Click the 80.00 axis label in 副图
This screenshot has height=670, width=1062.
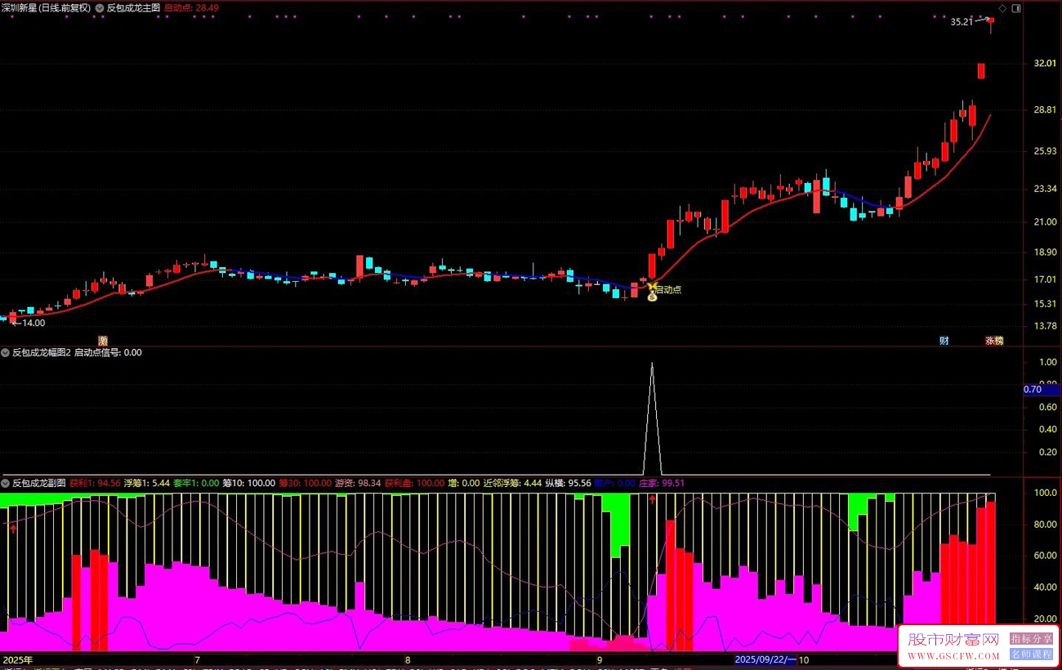(1046, 525)
